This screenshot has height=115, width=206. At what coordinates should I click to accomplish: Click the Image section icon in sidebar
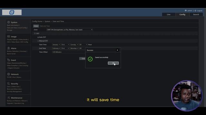(9, 36)
